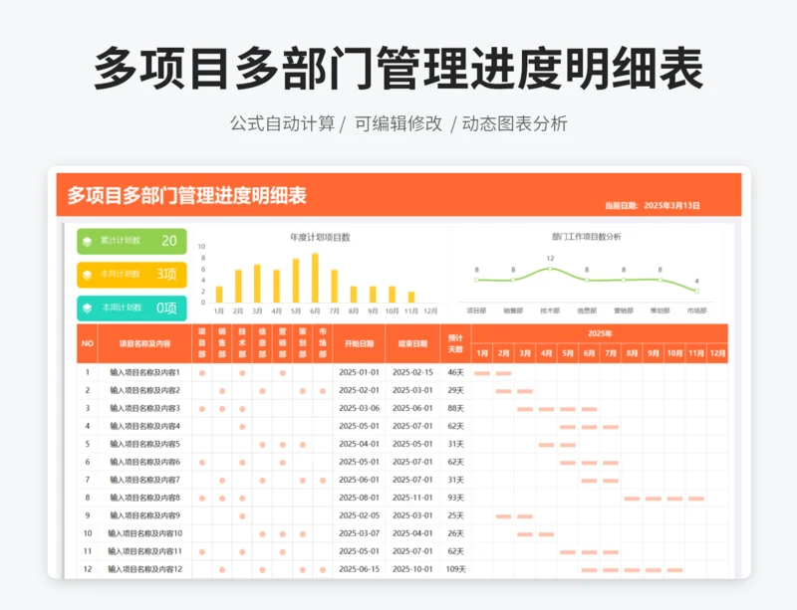The width and height of the screenshot is (797, 610).
Task: Click the cube icon on the 本月计划数 card
Action: [88, 275]
